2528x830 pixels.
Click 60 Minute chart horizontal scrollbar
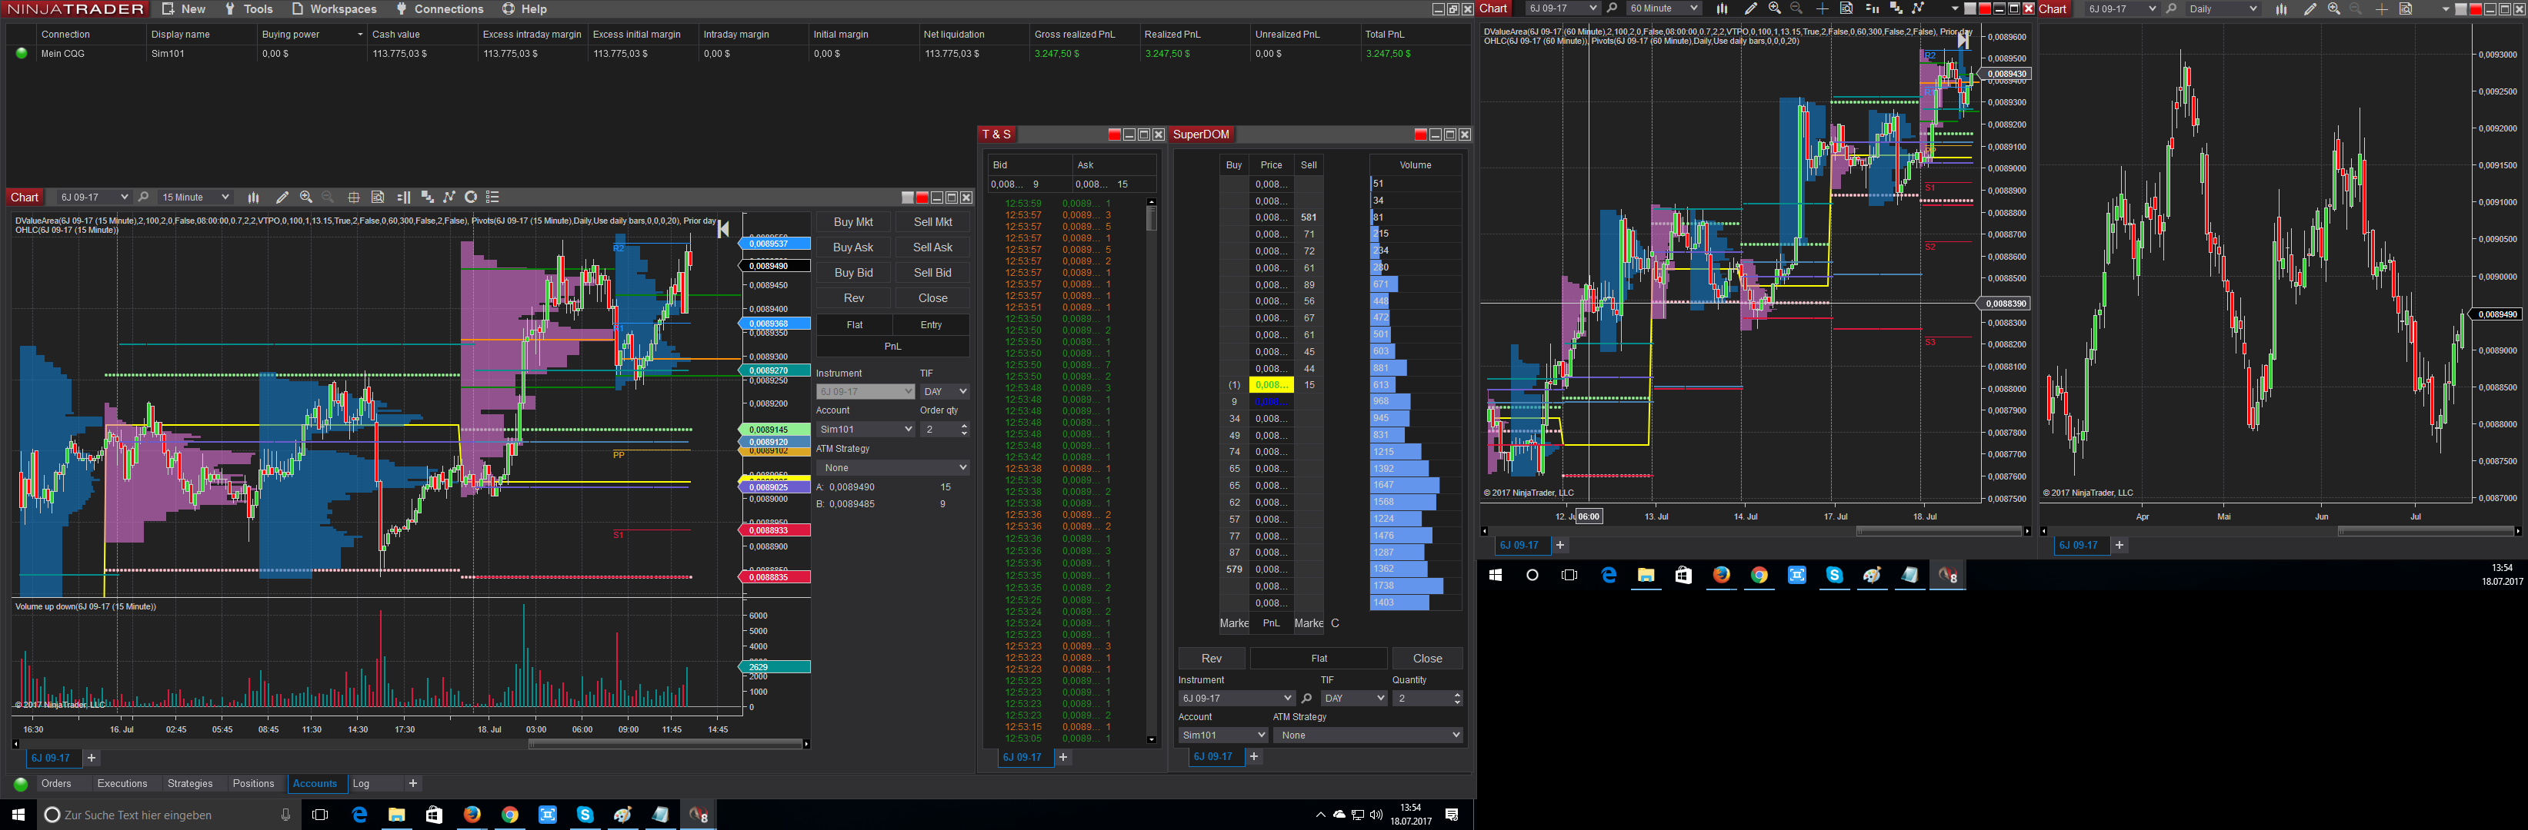(1939, 531)
